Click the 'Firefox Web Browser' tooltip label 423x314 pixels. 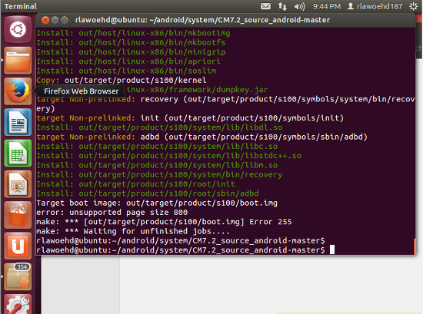tap(82, 91)
